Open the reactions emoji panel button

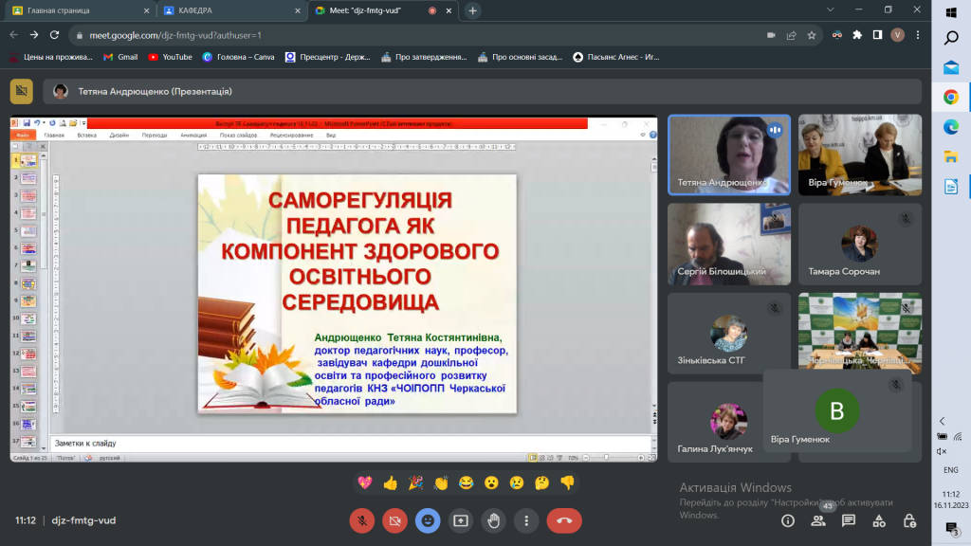click(428, 520)
